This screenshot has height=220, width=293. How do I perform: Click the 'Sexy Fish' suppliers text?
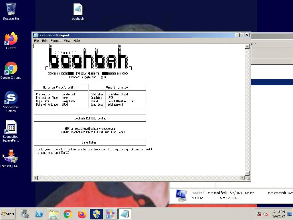(68, 101)
